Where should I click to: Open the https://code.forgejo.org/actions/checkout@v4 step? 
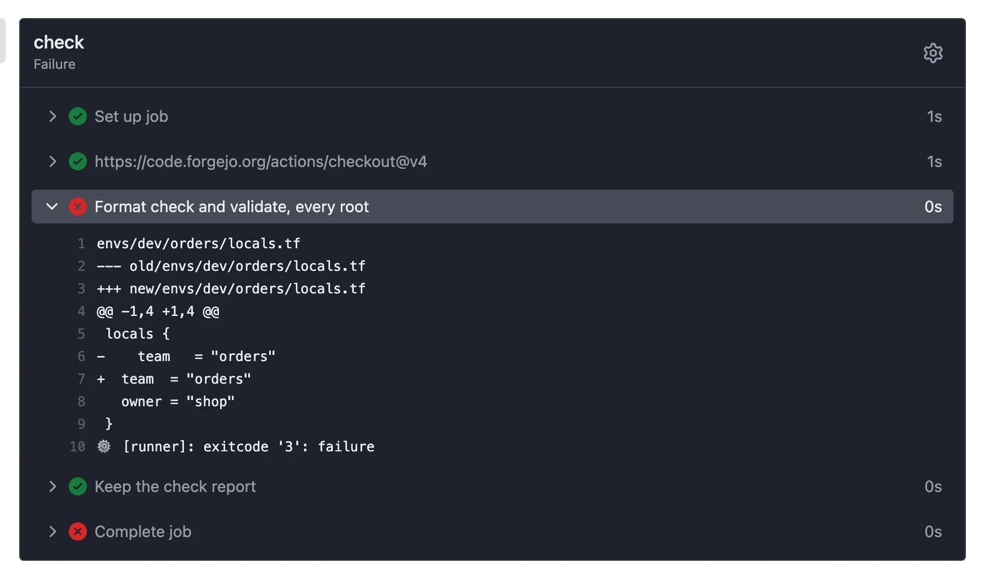pyautogui.click(x=261, y=161)
